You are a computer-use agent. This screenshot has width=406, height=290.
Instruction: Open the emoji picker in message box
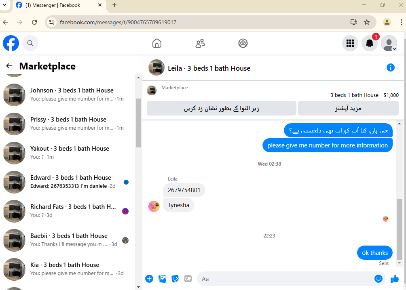(378, 279)
